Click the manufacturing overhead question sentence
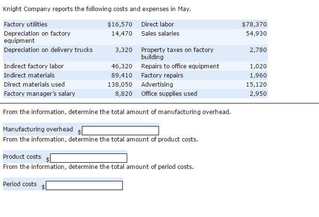The width and height of the screenshot is (319, 217). (117, 112)
